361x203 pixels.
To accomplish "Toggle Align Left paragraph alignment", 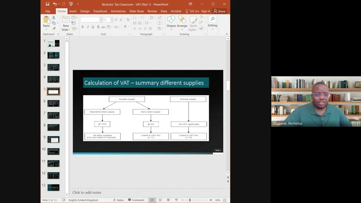I will pyautogui.click(x=135, y=28).
